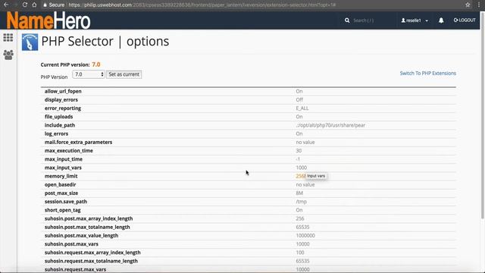485x273 pixels.
Task: Click the memory_limit option label
Action: [61, 176]
